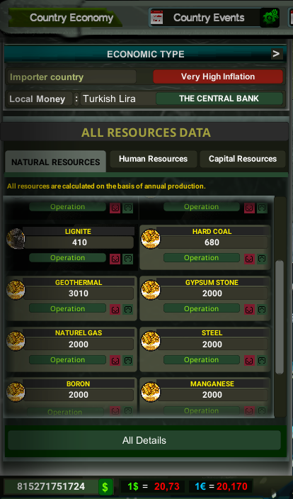The height and width of the screenshot is (499, 293).
Task: Click Boron's red down-arrow icon
Action: 115,410
